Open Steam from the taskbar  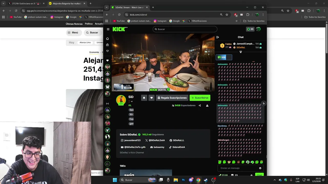[206, 180]
